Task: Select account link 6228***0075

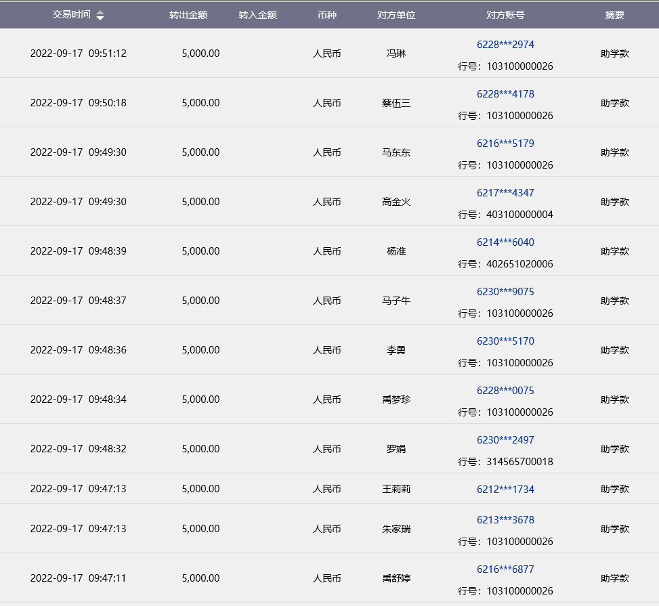Action: coord(505,391)
